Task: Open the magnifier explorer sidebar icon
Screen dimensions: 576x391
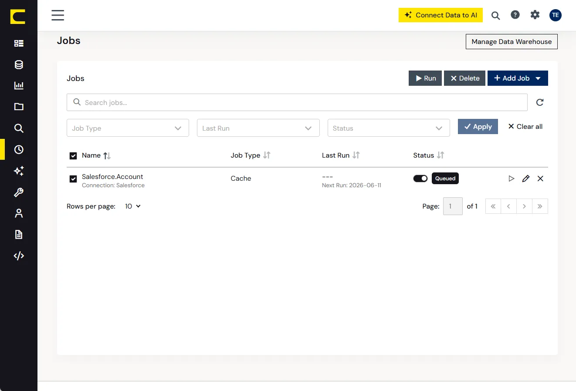Action: [19, 128]
